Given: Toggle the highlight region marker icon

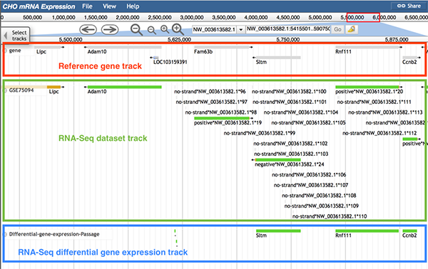Looking at the screenshot, I should pos(352,29).
